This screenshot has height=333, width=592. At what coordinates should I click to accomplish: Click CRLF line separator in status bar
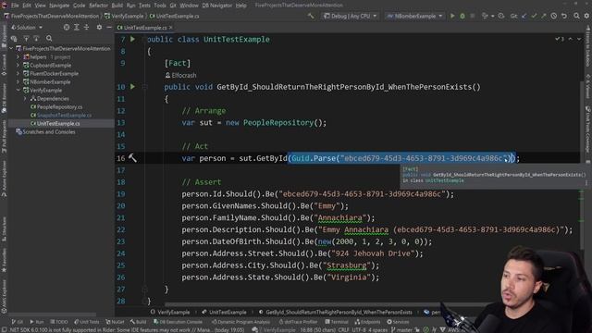(343, 330)
